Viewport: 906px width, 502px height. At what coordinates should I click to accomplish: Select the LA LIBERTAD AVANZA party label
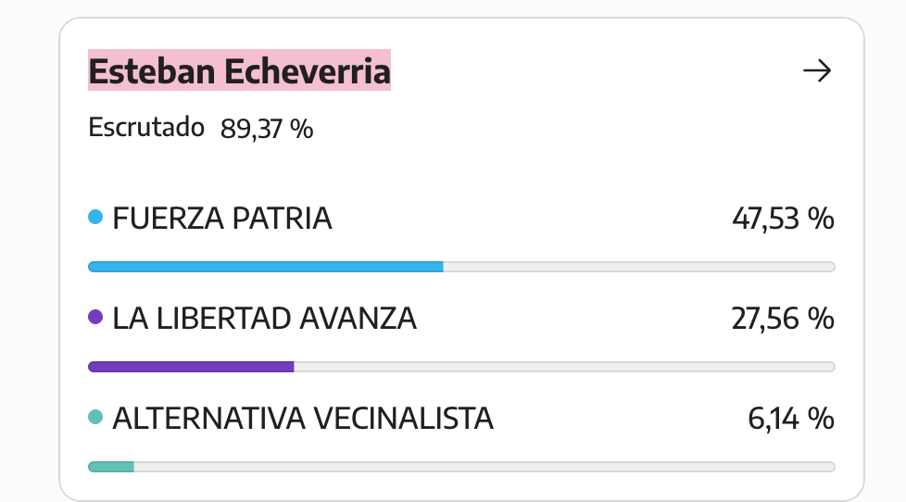pos(265,319)
